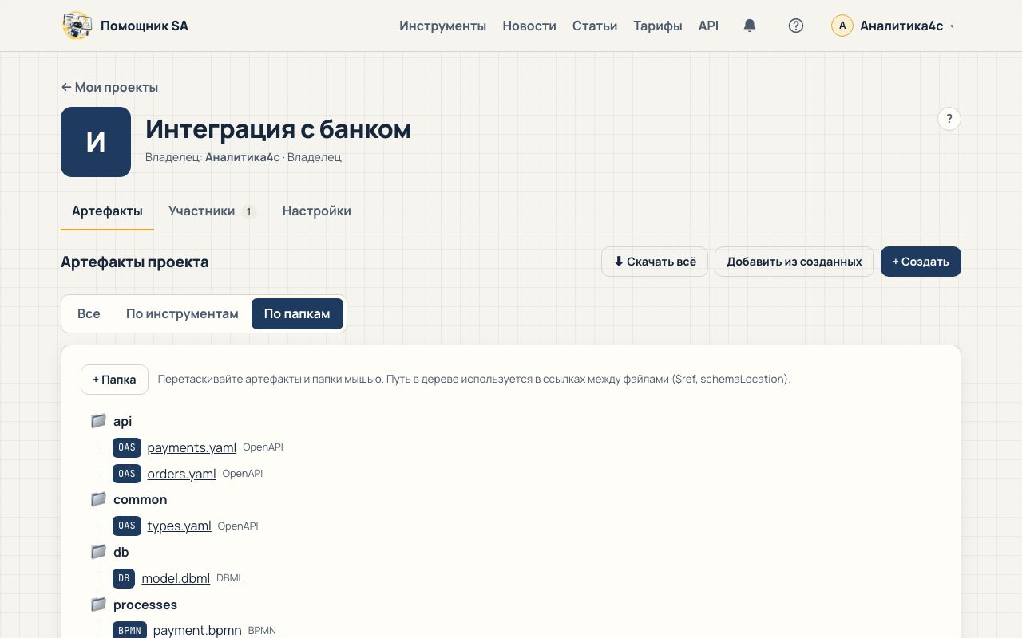Screen dimensions: 1022x638
Task: Open the payments.yaml file
Action: [x=192, y=447]
